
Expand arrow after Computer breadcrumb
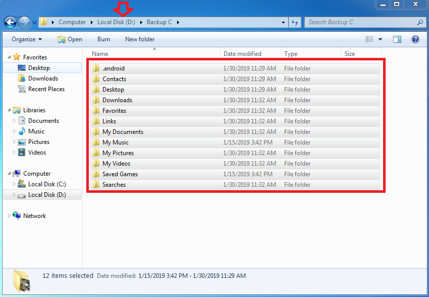pos(92,22)
